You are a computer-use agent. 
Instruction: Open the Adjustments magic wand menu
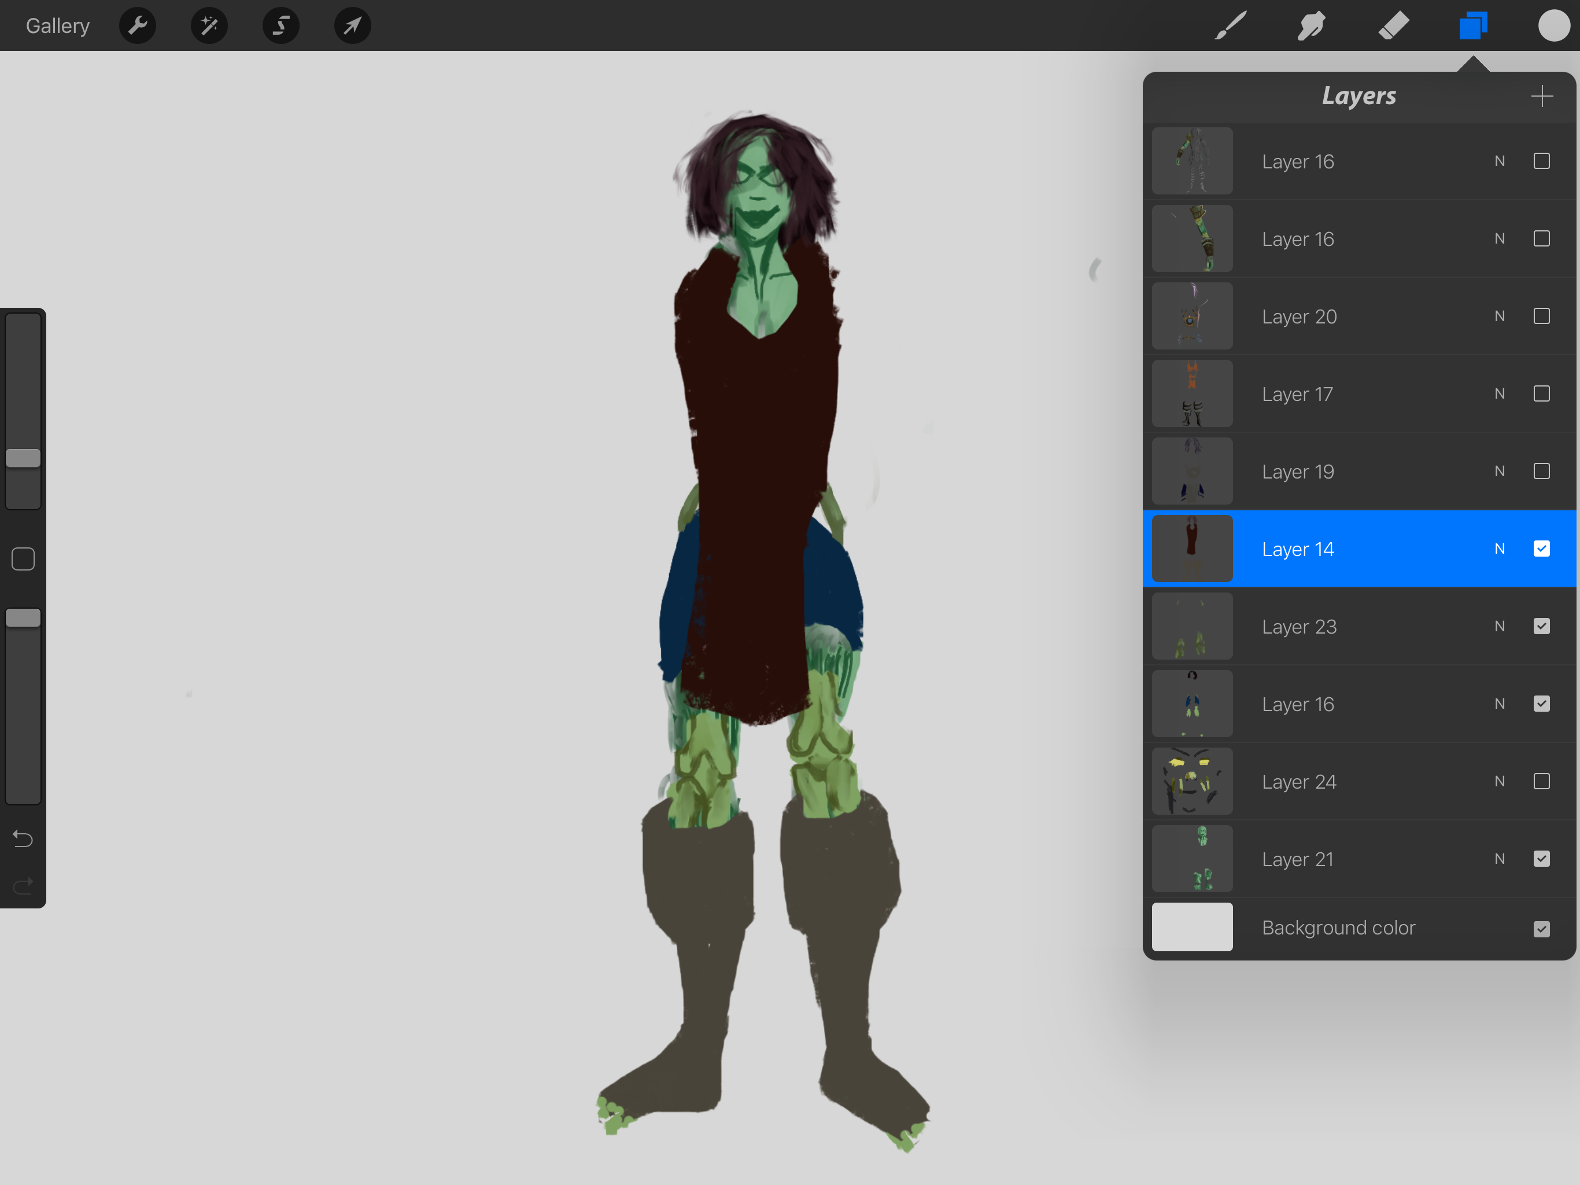209,25
